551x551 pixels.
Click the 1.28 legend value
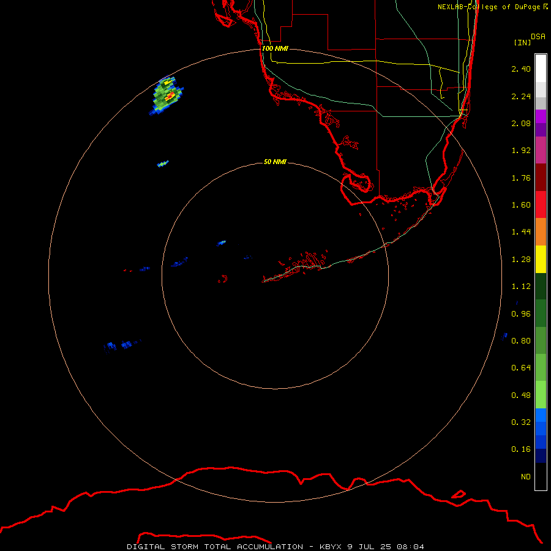coord(521,260)
